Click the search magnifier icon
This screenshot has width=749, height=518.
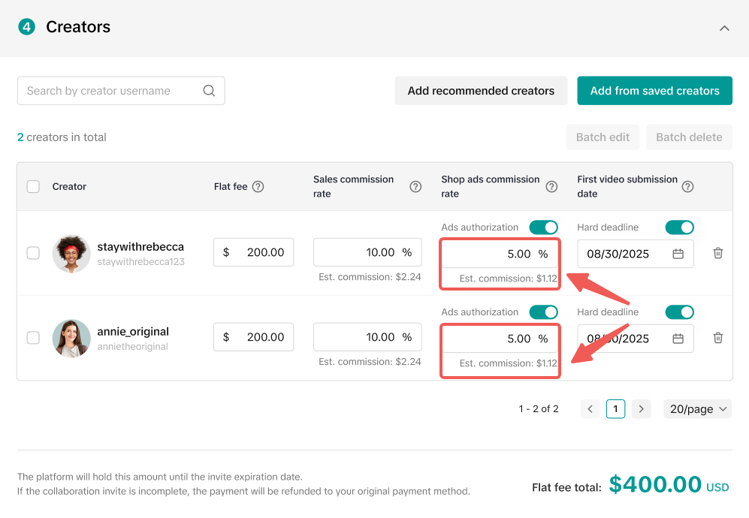click(x=209, y=91)
